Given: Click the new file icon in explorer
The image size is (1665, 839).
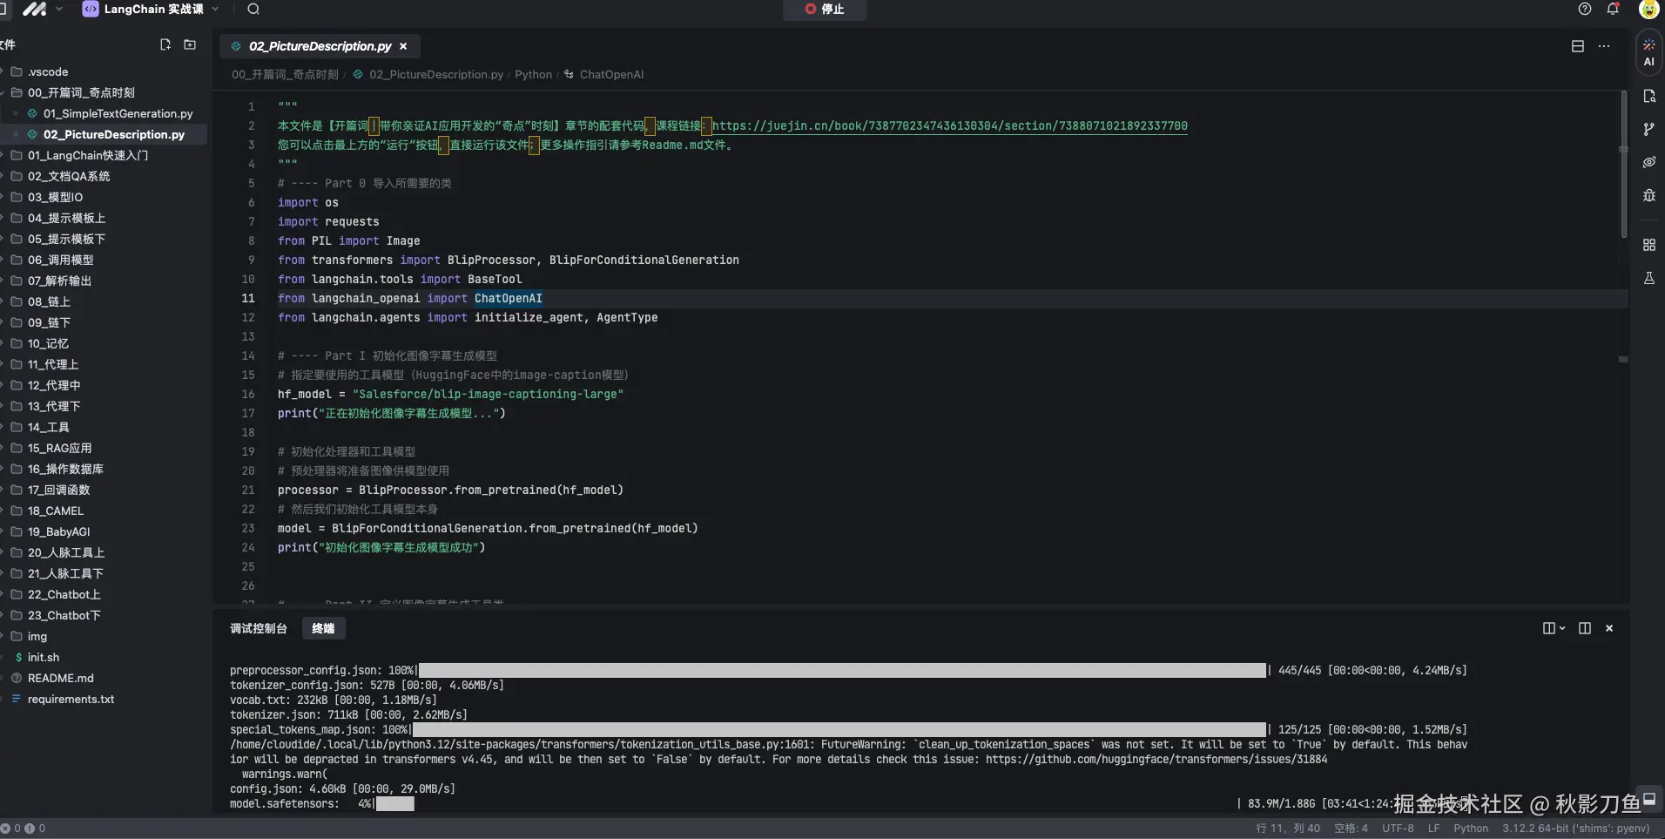Looking at the screenshot, I should 165,44.
